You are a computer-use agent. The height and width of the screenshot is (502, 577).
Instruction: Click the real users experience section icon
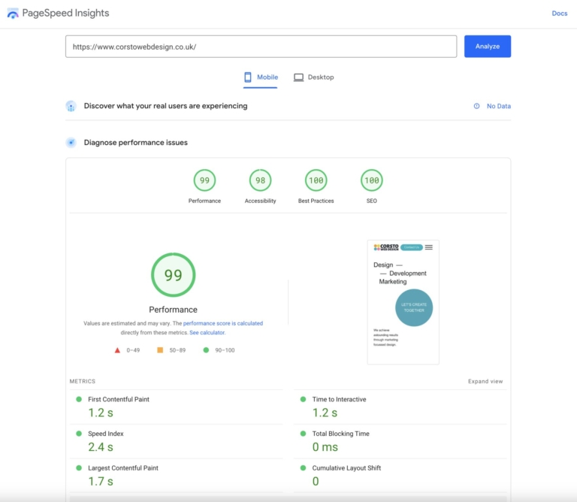coord(71,107)
